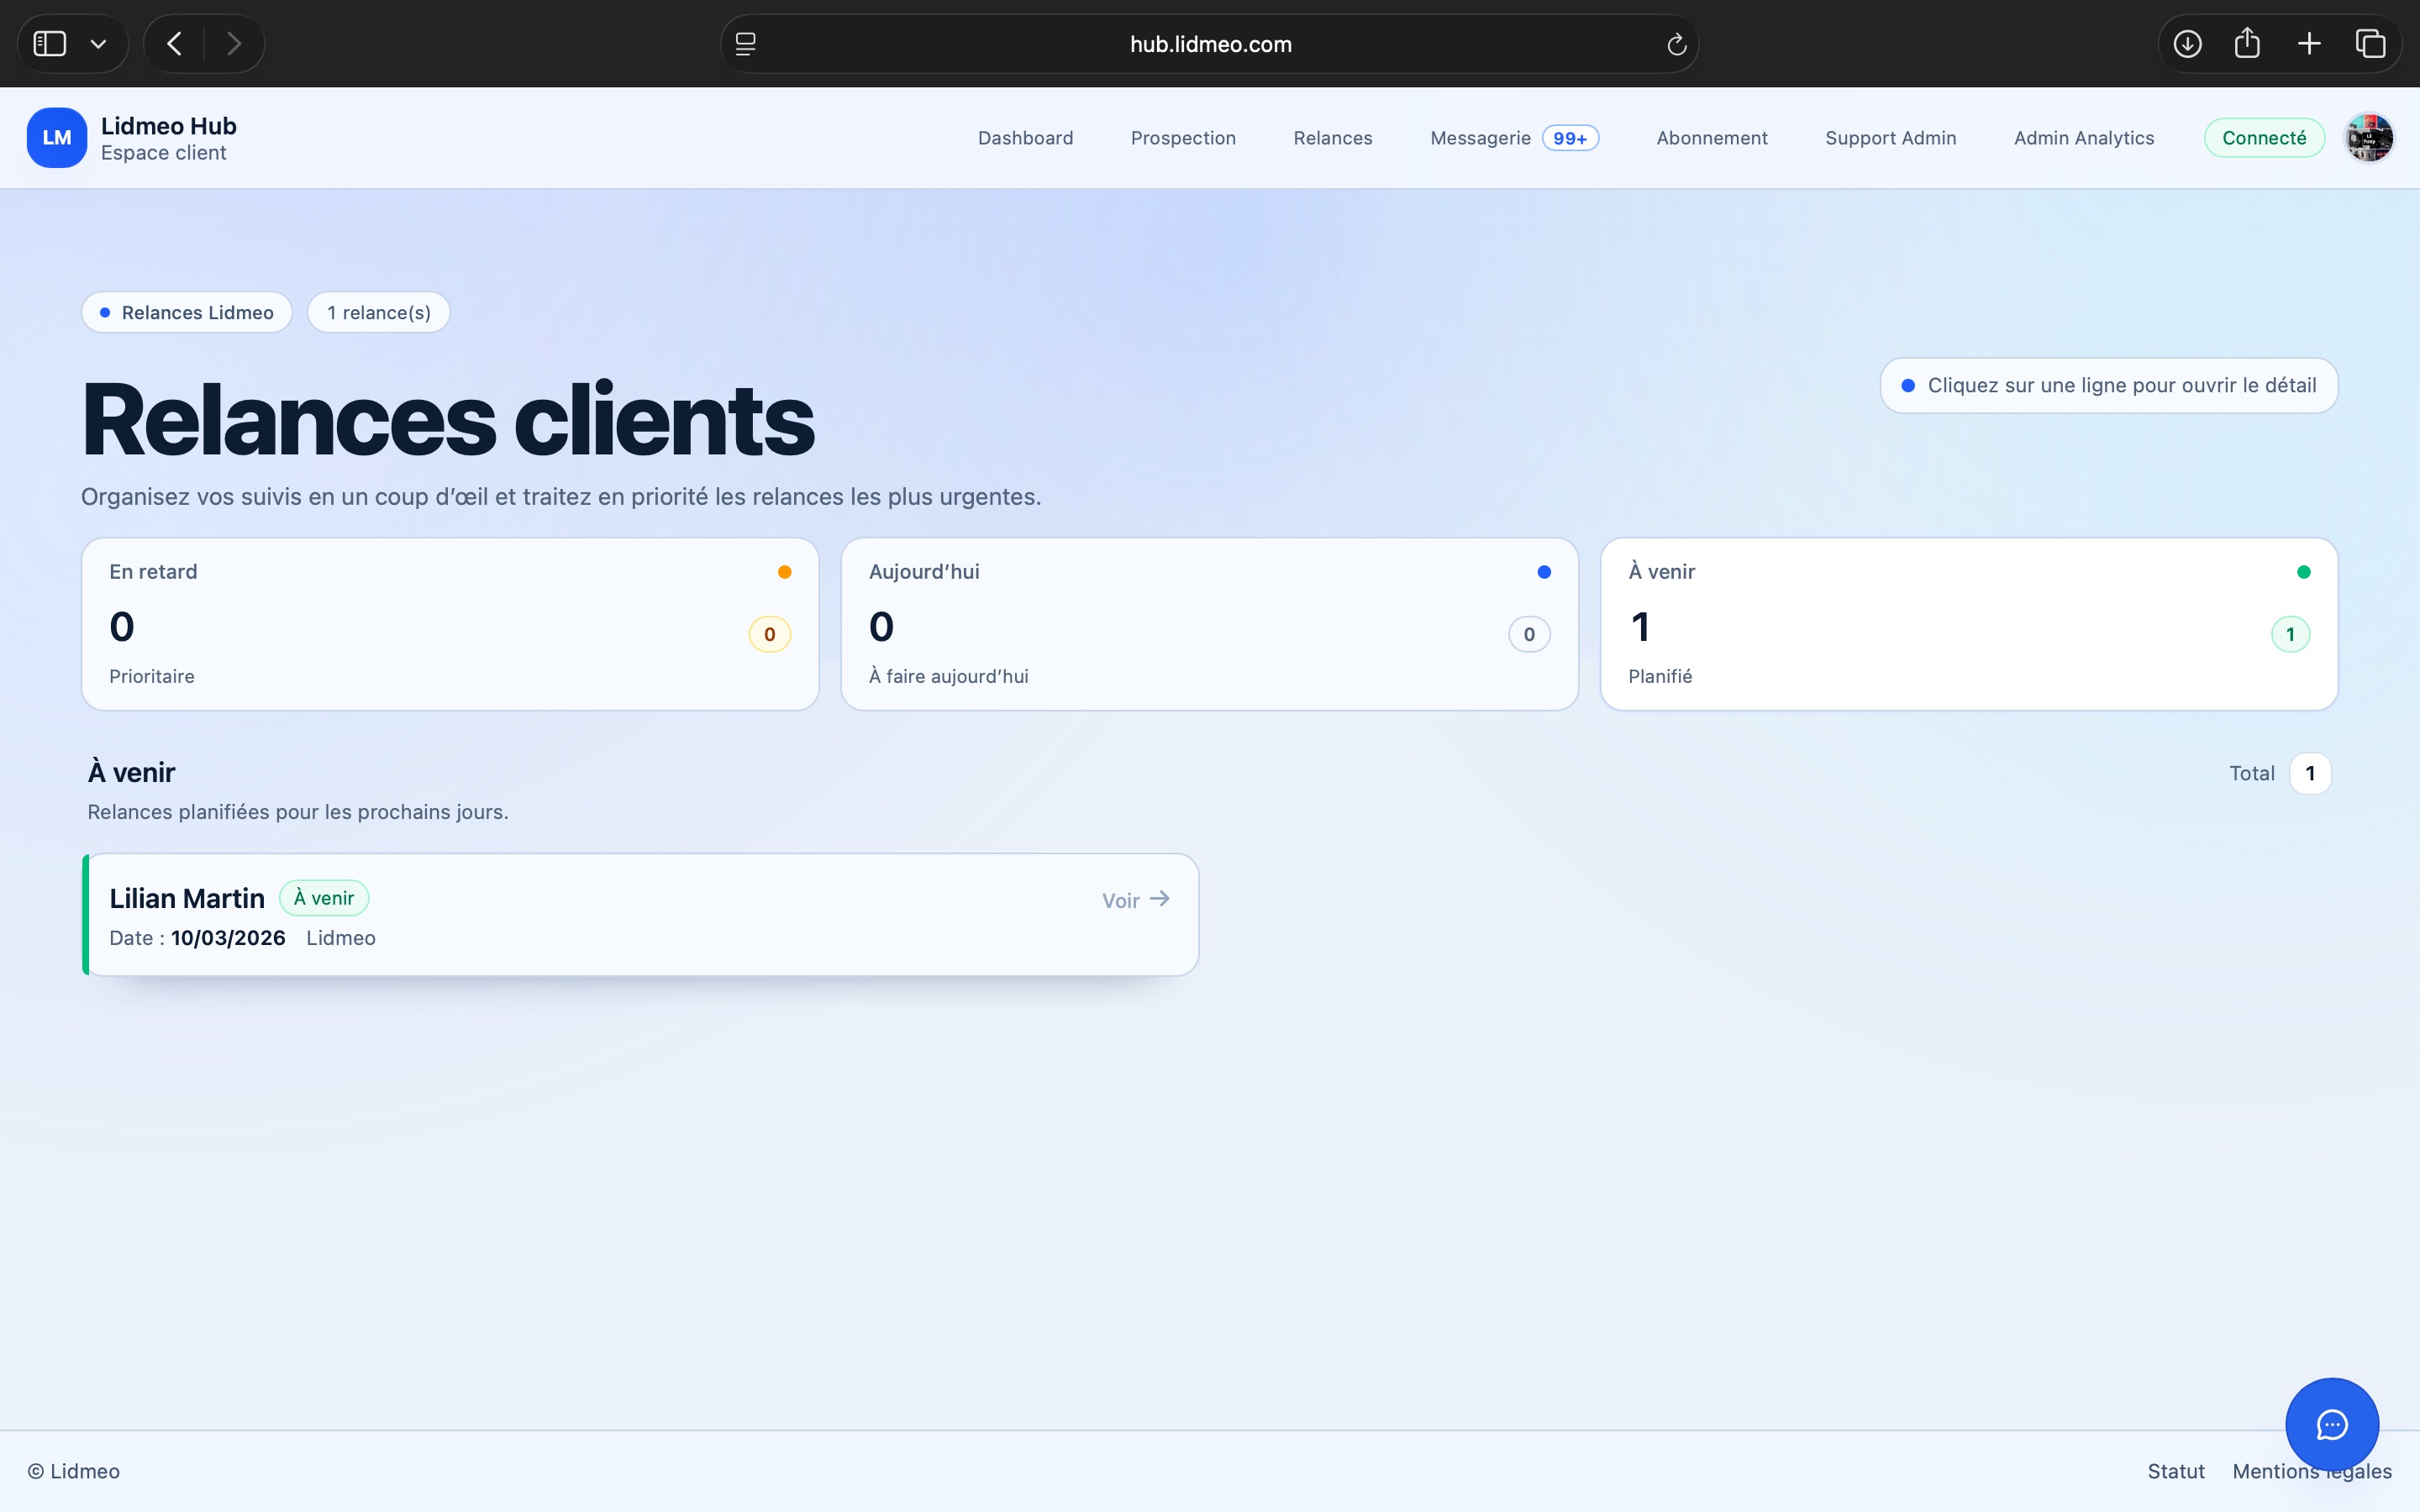The image size is (2420, 1512).
Task: Reload the hub.lidmeo.com page
Action: 1675,44
